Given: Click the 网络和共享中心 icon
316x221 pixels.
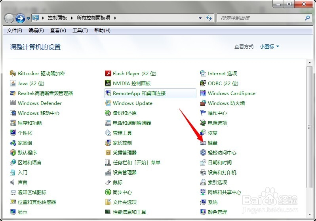Looking at the screenshot, I should point(203,192).
